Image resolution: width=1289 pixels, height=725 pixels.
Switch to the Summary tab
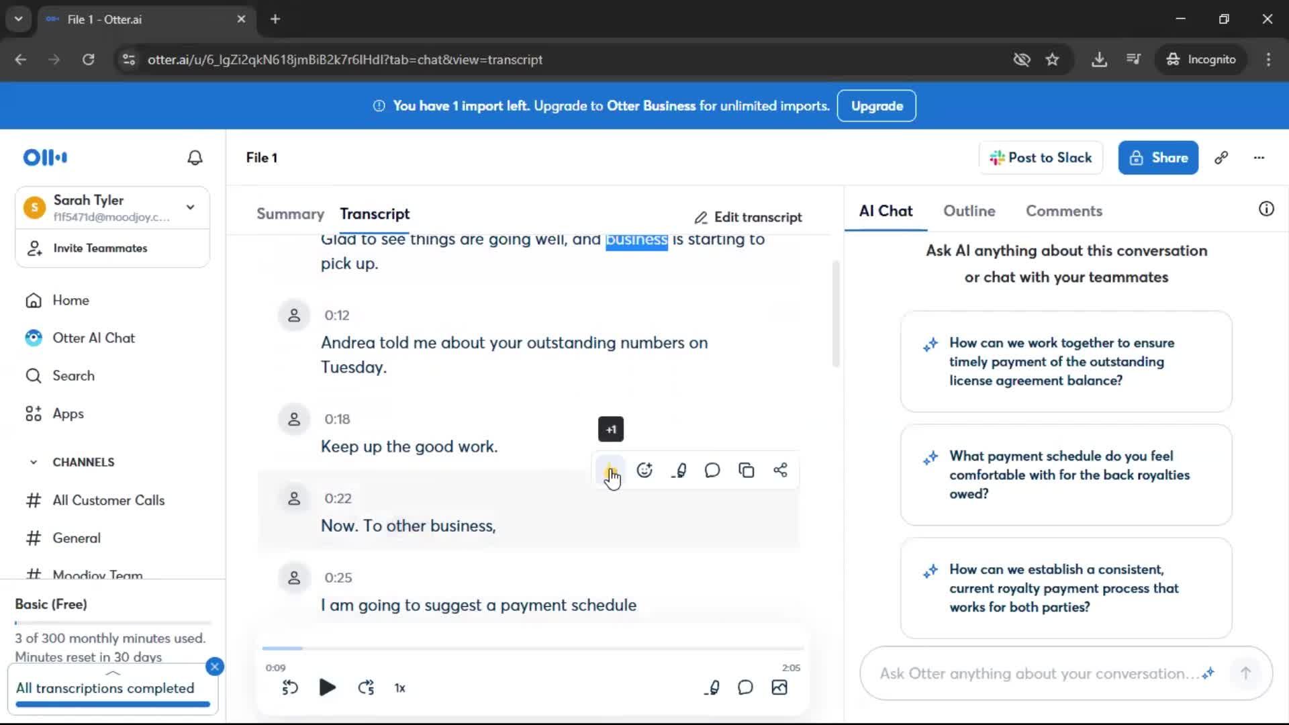290,214
